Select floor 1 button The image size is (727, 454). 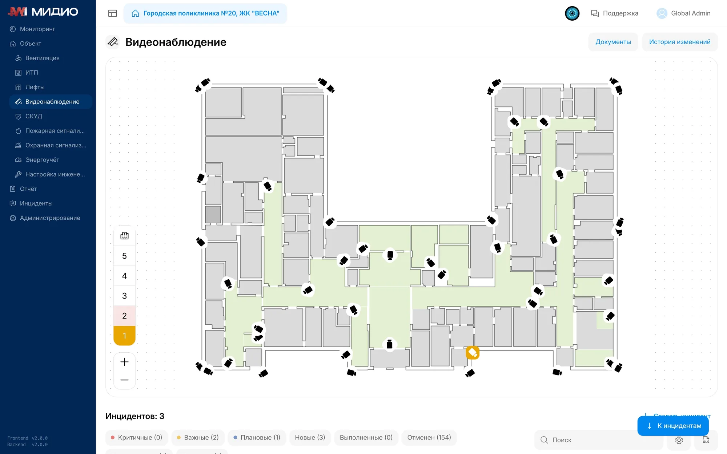tap(124, 336)
